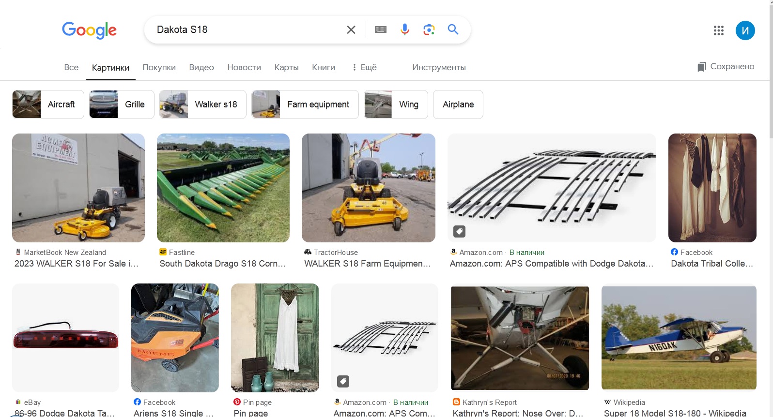Filter results by Grille chip
Screen dimensions: 773x417
click(x=122, y=104)
